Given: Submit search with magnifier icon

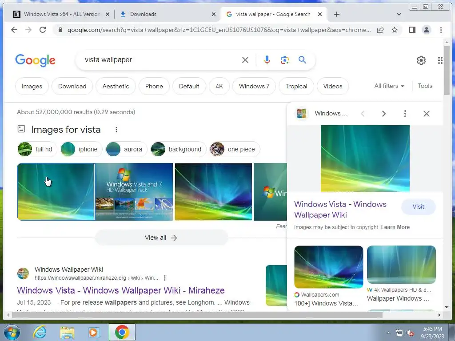Looking at the screenshot, I should click(x=302, y=60).
